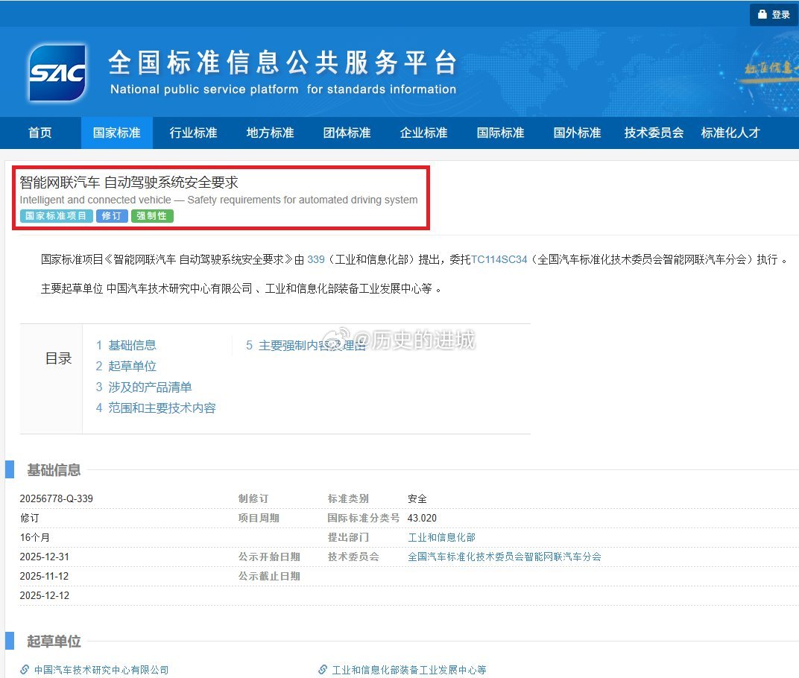Click the 技术委员会 label in 基础信息
The height and width of the screenshot is (678, 799).
pyautogui.click(x=353, y=557)
